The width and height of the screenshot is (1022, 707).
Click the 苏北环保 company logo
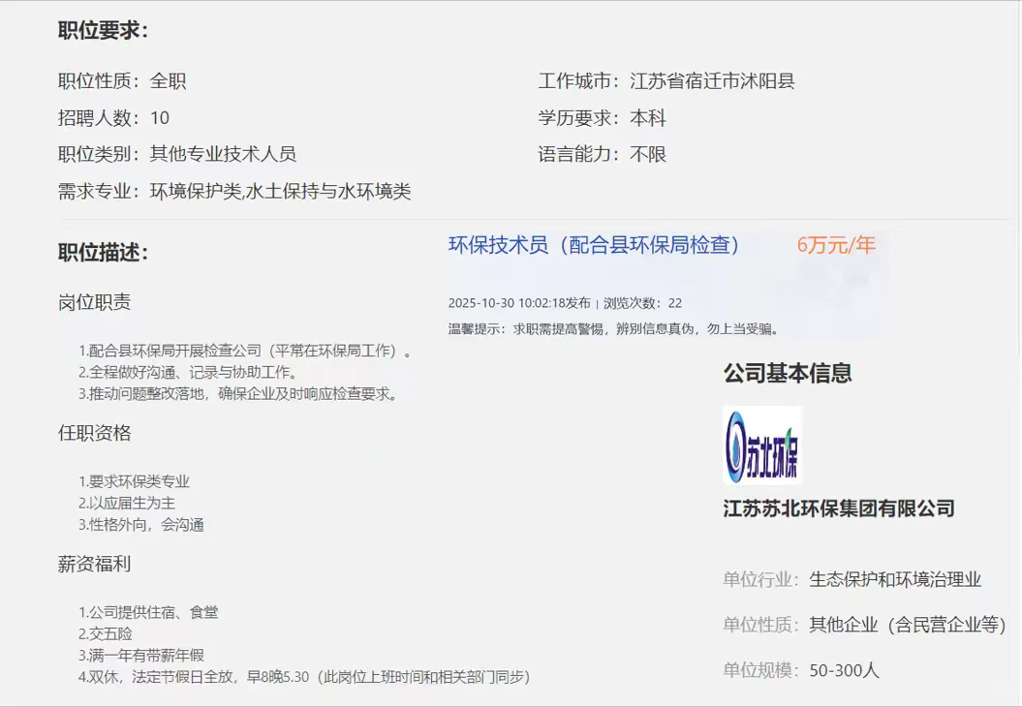click(x=761, y=446)
